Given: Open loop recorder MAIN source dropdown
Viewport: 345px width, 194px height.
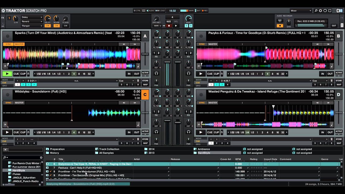Looking at the screenshot, I should 157,26.
